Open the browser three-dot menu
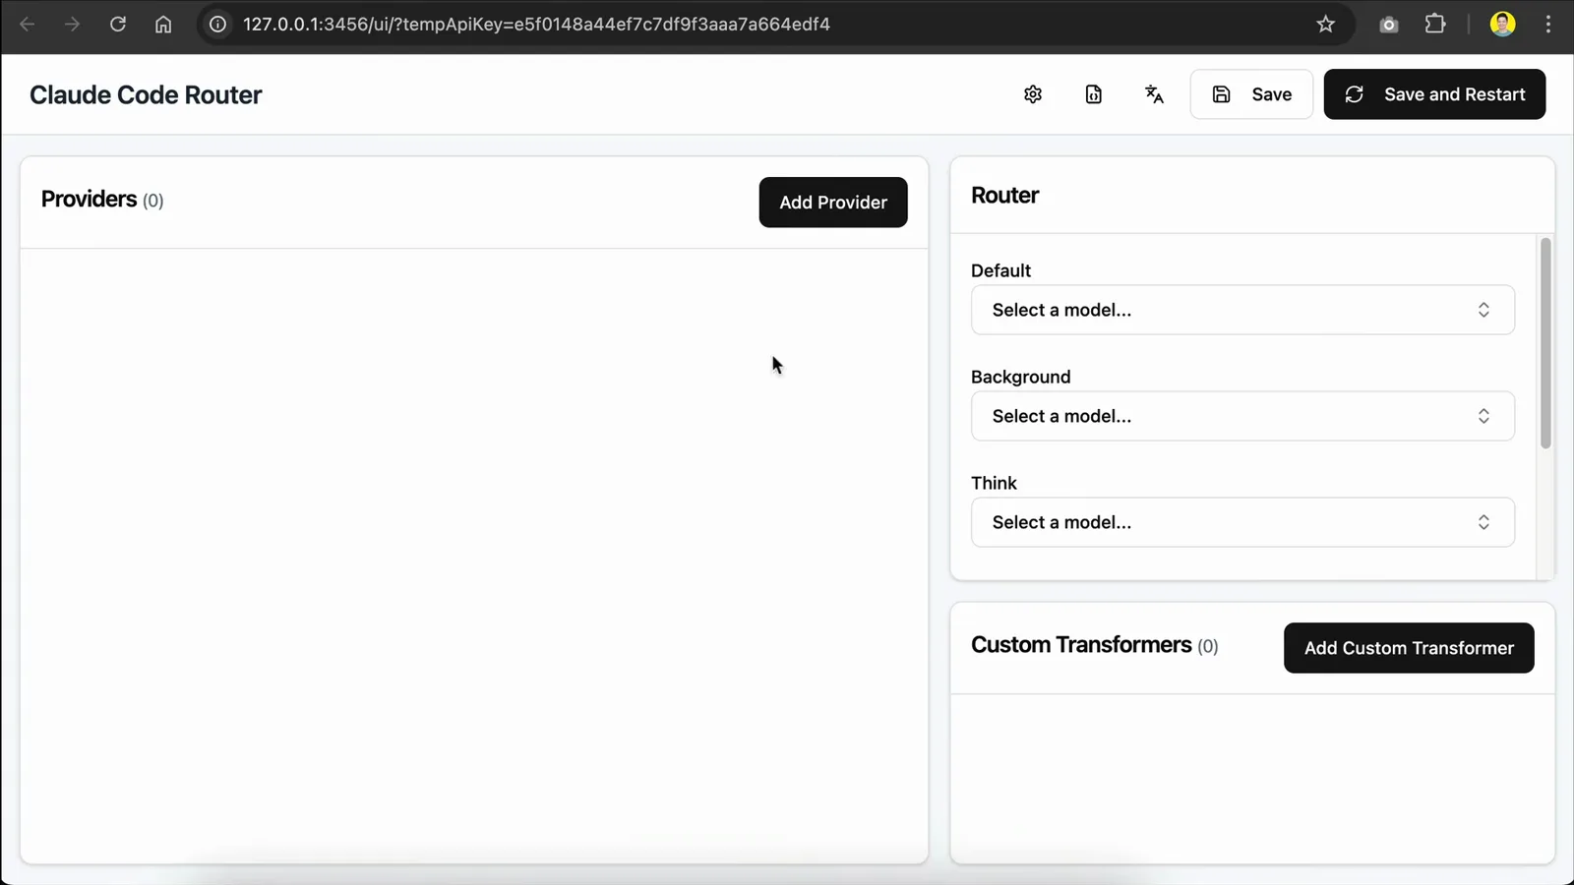This screenshot has width=1574, height=885. coord(1548,24)
